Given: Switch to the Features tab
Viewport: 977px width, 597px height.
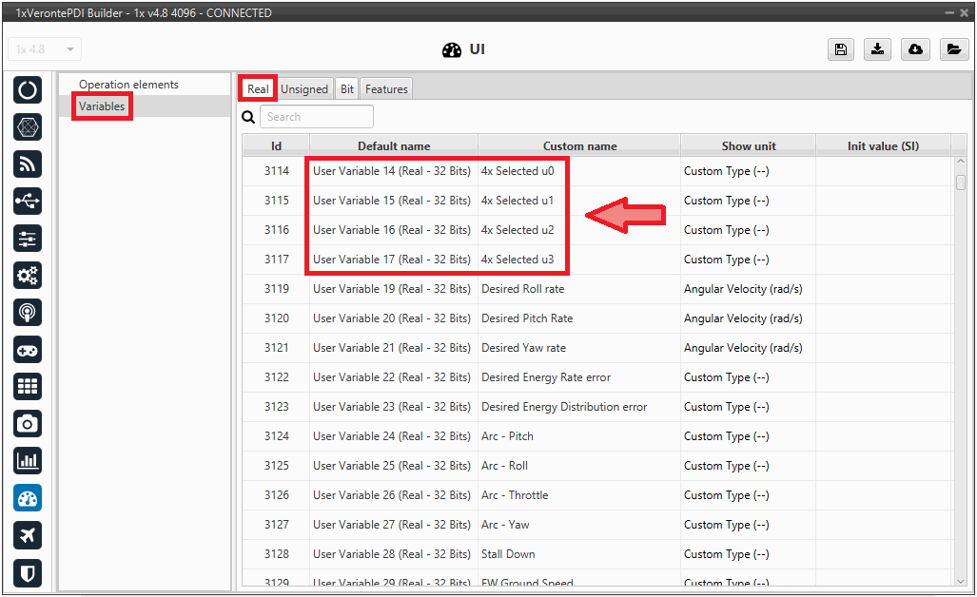Looking at the screenshot, I should 386,89.
